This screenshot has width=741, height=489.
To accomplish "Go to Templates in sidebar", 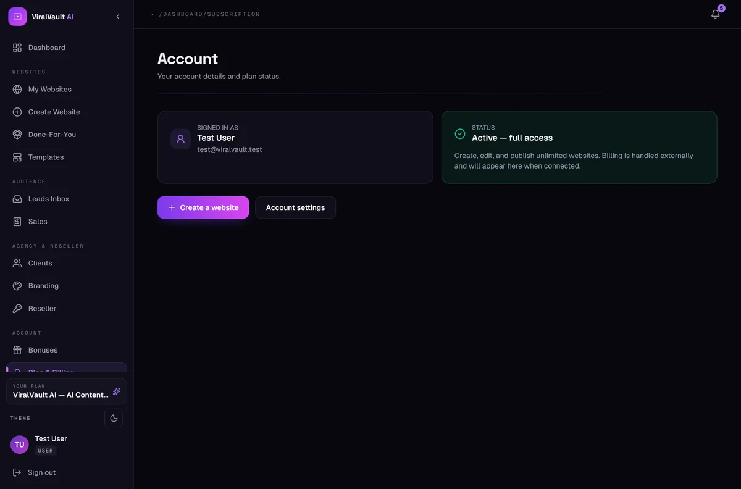I will [x=67, y=157].
